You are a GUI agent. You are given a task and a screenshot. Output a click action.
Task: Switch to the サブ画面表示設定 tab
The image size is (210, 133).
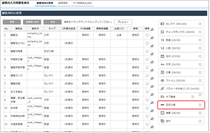click(82, 3)
